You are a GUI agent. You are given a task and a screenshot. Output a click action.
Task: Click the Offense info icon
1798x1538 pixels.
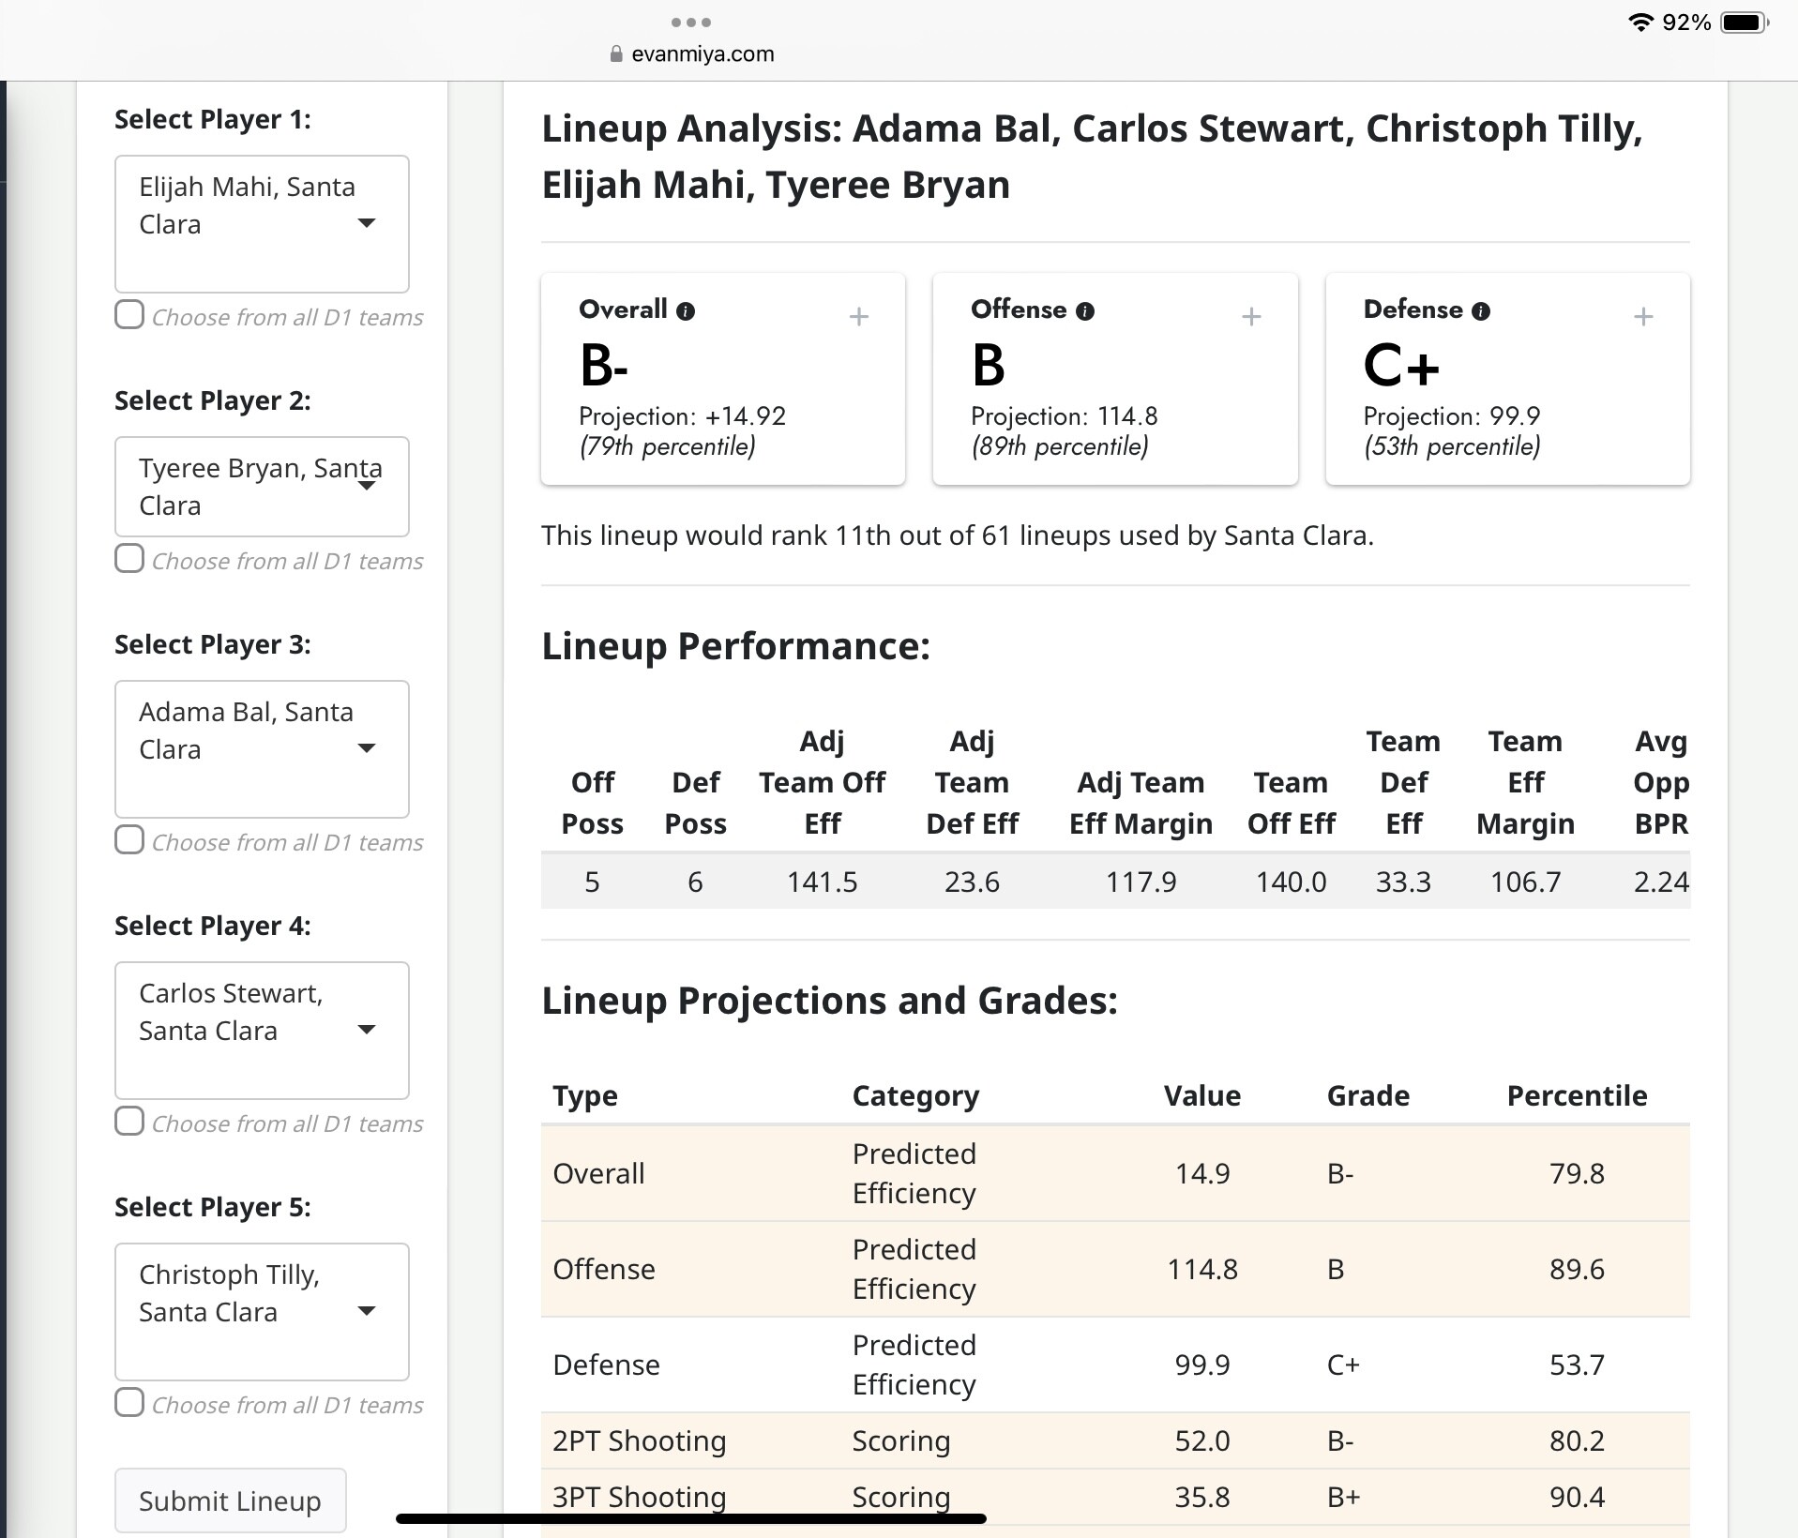click(1085, 311)
